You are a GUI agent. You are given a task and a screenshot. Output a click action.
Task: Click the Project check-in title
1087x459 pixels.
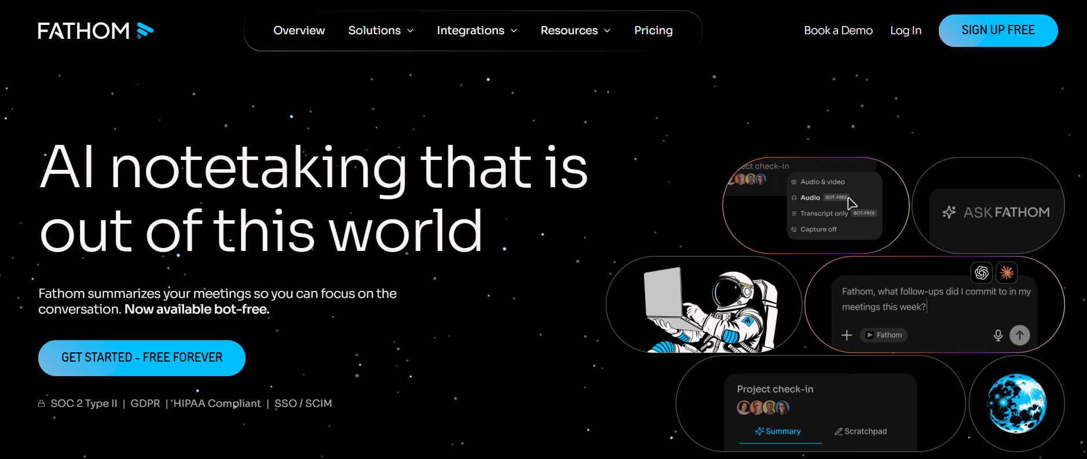[x=775, y=389]
